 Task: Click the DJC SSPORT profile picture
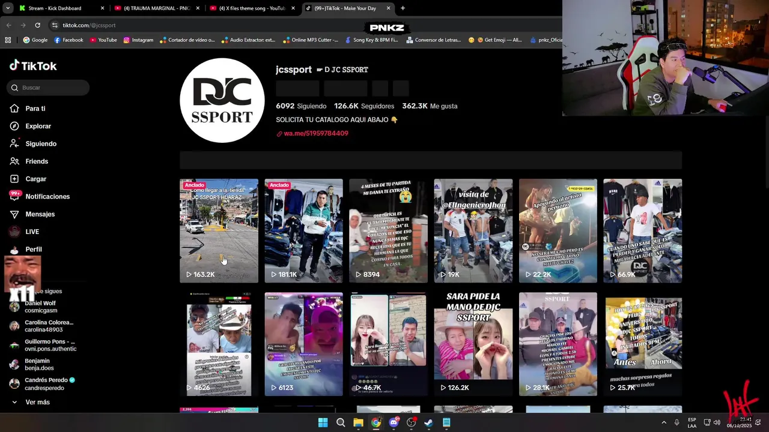[222, 100]
